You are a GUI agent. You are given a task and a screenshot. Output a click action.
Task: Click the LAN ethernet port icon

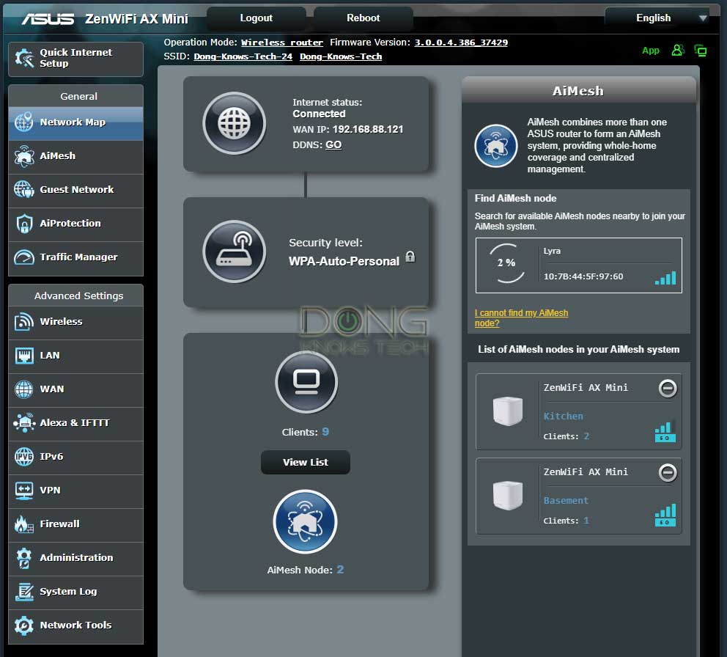click(23, 356)
